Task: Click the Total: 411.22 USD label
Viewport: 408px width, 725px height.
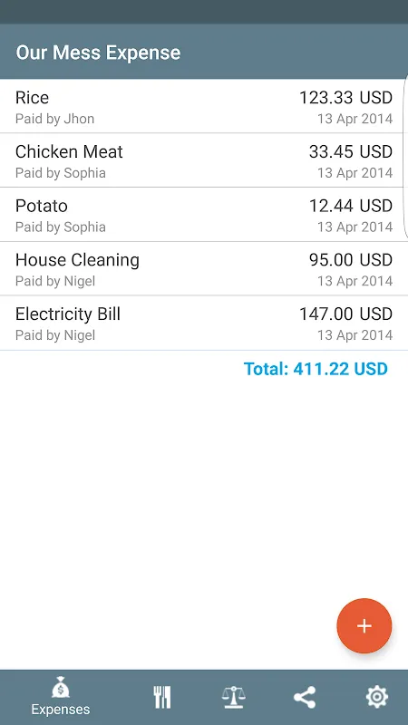Action: click(x=316, y=369)
